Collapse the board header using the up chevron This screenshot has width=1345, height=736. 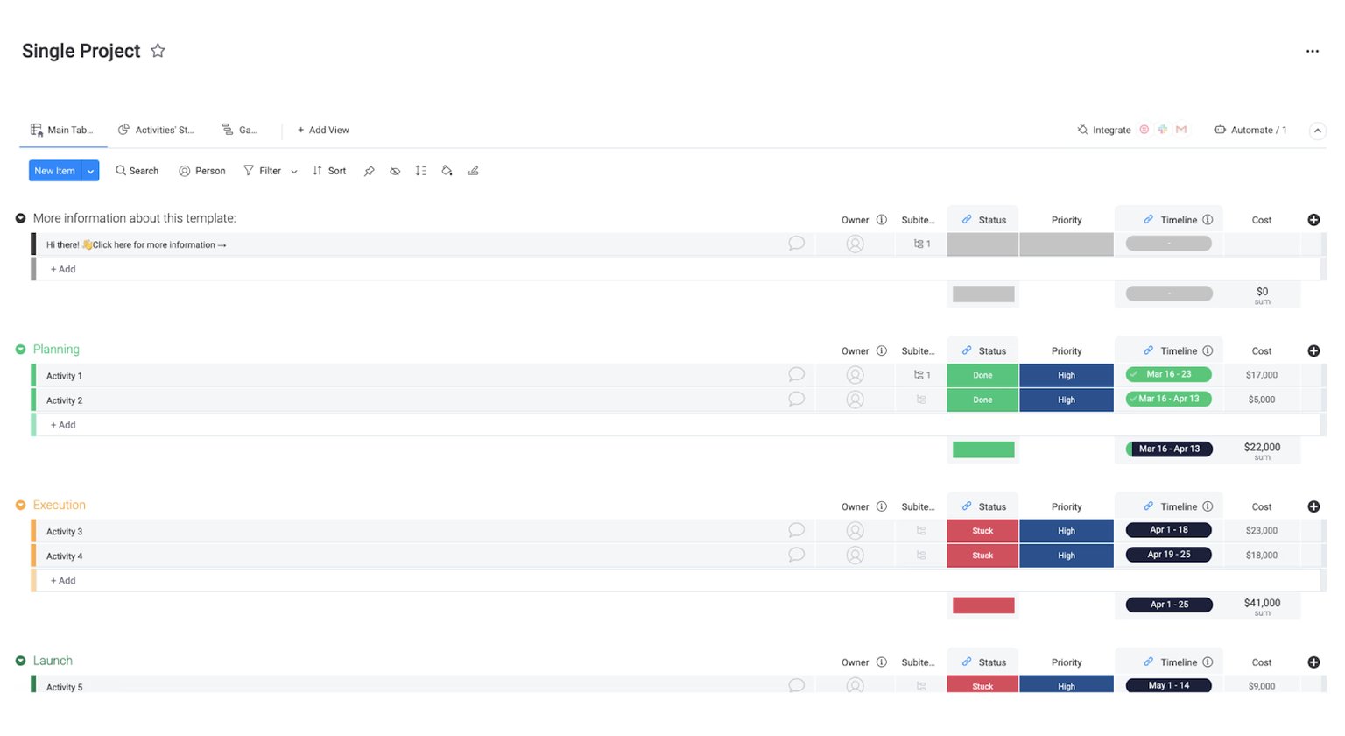[1317, 131]
